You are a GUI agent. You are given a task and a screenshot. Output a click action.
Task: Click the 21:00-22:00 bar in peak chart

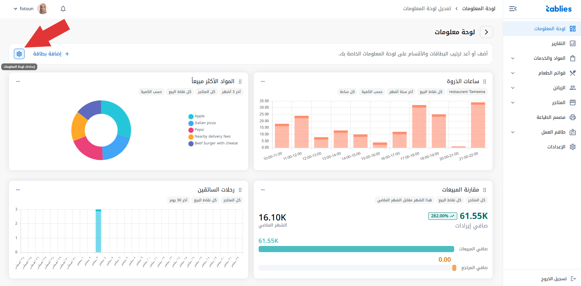pyautogui.click(x=478, y=125)
